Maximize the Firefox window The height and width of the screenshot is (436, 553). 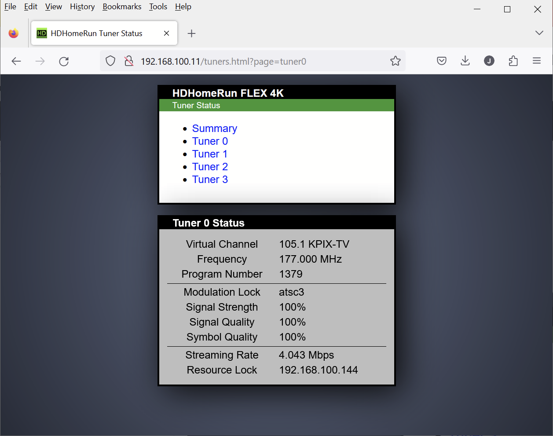(x=507, y=9)
